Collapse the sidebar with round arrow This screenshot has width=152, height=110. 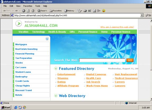click(47, 39)
